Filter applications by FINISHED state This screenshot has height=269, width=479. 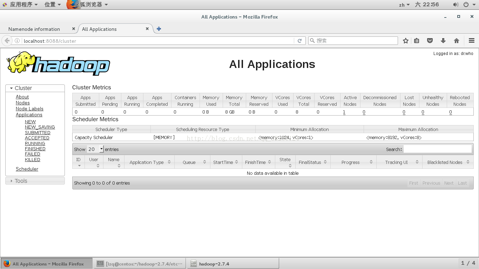point(35,149)
